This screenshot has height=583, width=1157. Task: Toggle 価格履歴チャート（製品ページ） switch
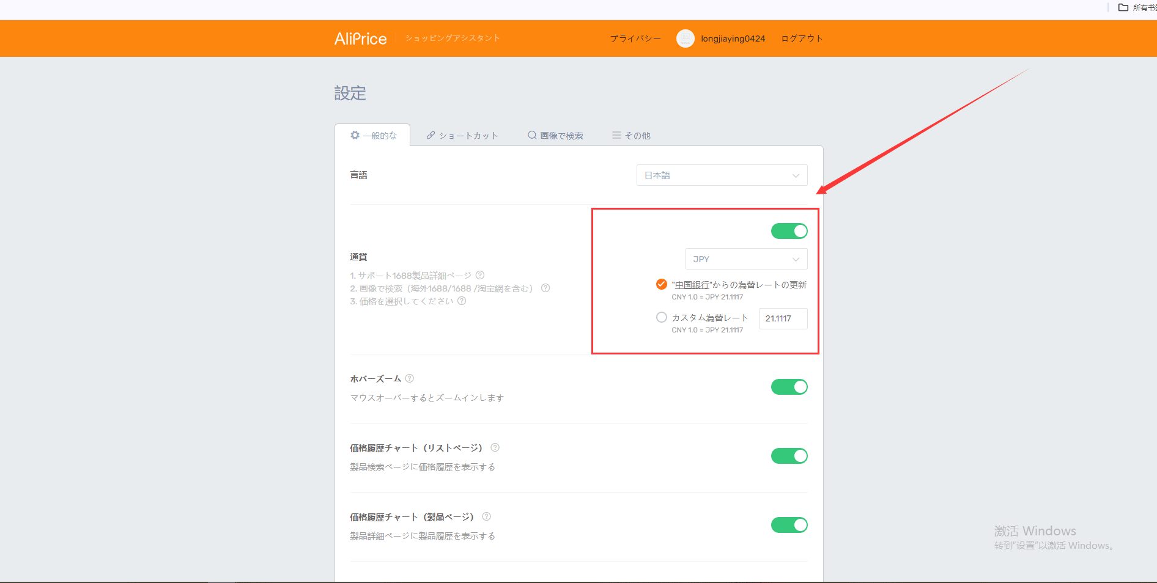pyautogui.click(x=789, y=525)
